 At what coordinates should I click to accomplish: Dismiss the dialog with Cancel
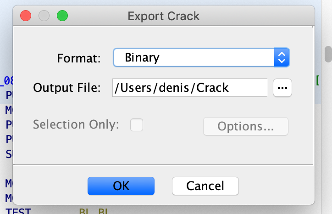coord(205,186)
